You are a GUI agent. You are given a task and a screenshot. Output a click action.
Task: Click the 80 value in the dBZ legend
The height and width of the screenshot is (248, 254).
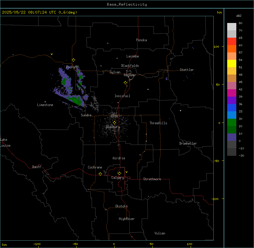pos(240,23)
